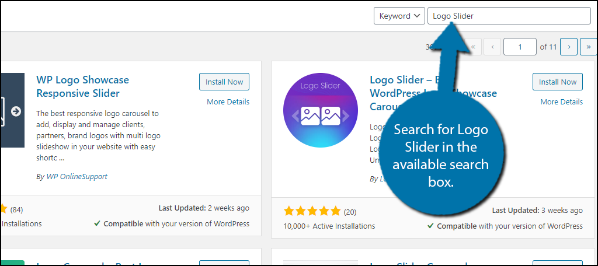Open the Keyword search type dropdown
The image size is (598, 266).
pyautogui.click(x=399, y=16)
